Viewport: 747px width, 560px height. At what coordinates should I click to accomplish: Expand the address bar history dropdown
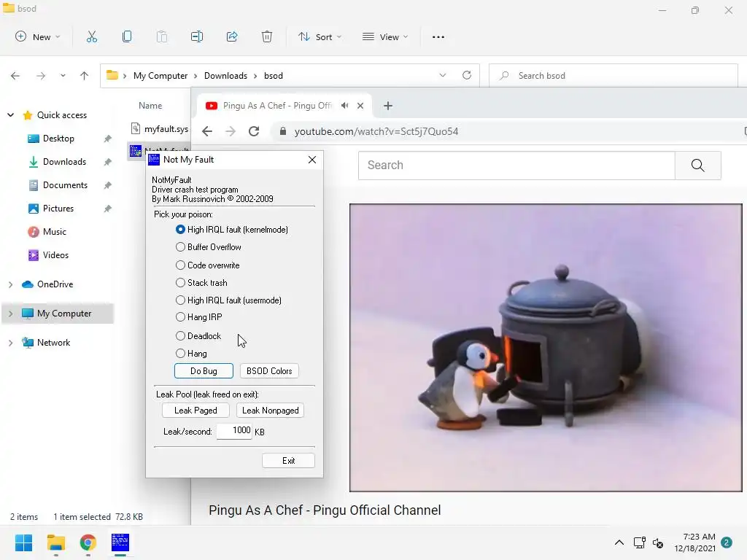443,75
